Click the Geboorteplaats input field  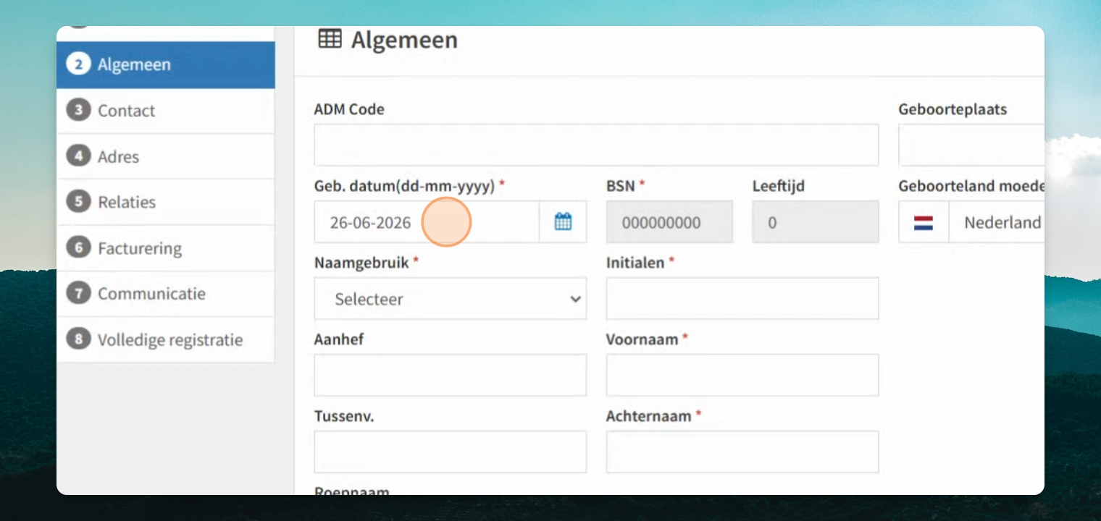[x=971, y=145]
